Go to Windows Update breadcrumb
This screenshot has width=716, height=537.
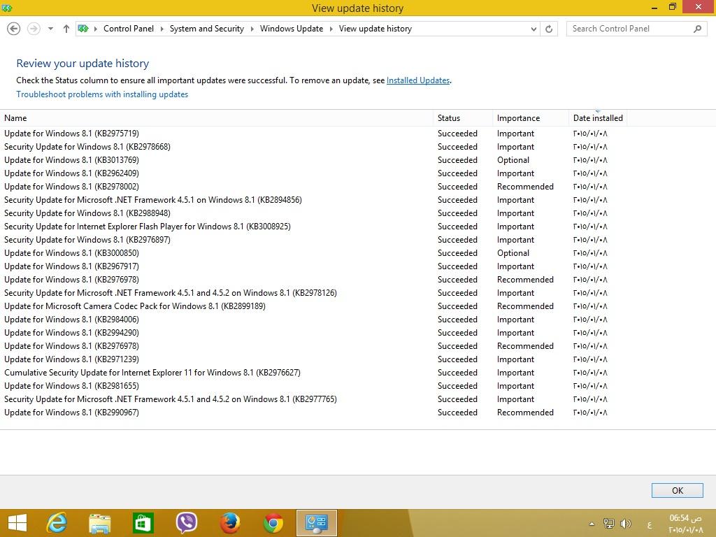[292, 29]
